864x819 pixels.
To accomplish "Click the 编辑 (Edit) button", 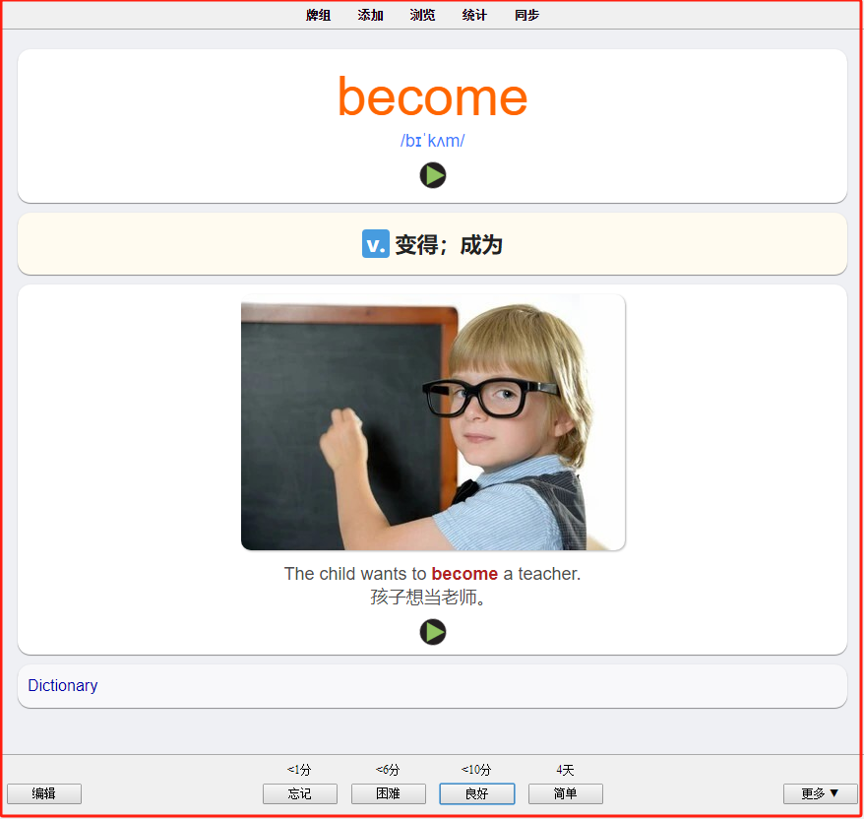I will (x=44, y=793).
